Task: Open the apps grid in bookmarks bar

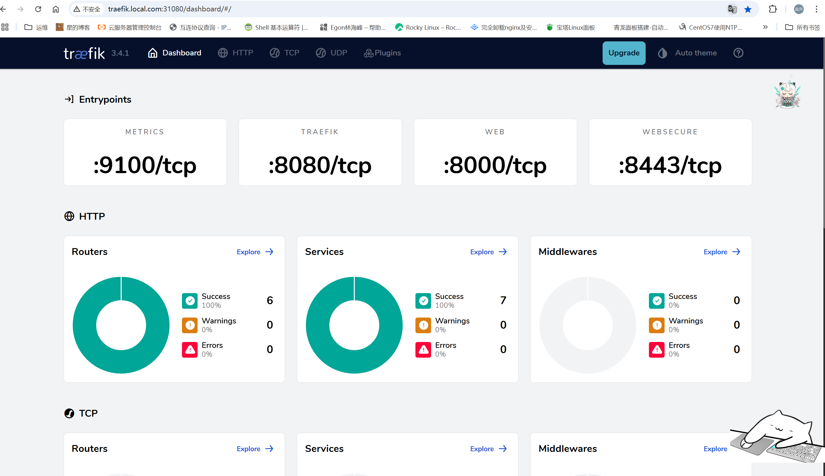Action: 5,27
